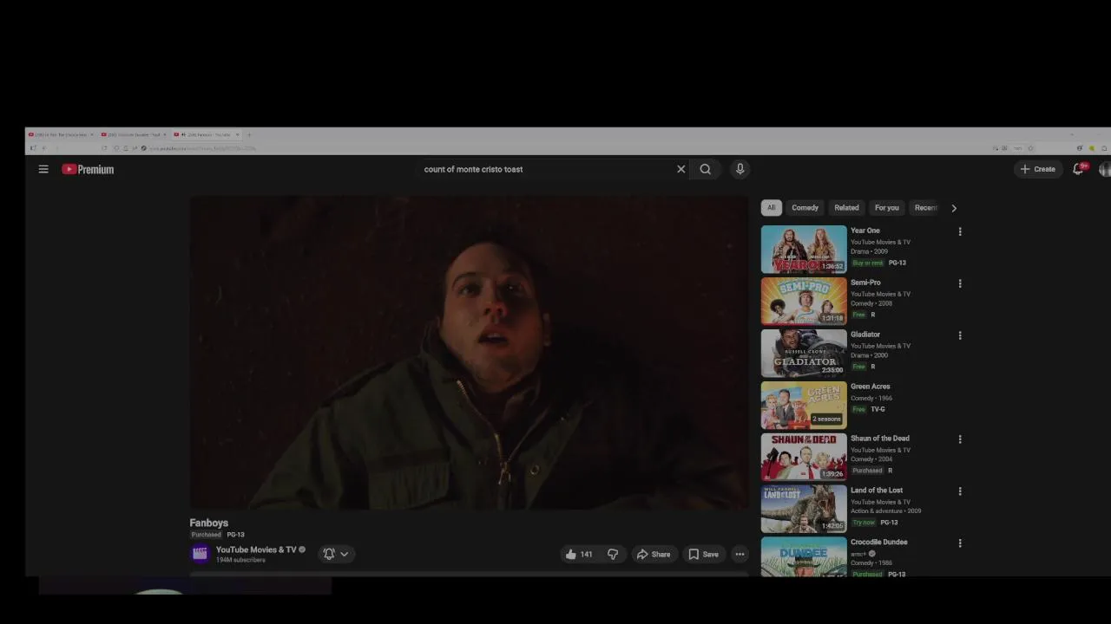This screenshot has width=1111, height=624.
Task: Open Shaun of the Dead thumbnail
Action: [x=804, y=457]
